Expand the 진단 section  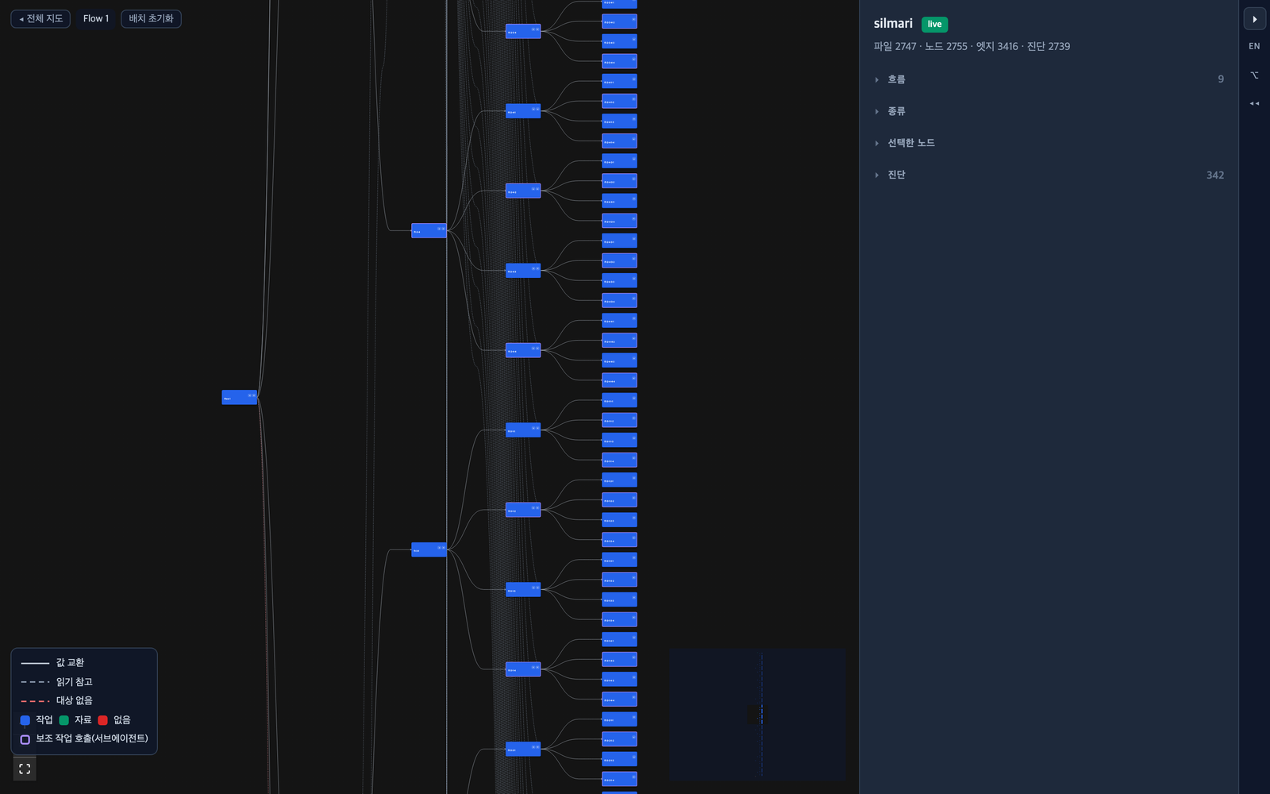coord(1049,175)
